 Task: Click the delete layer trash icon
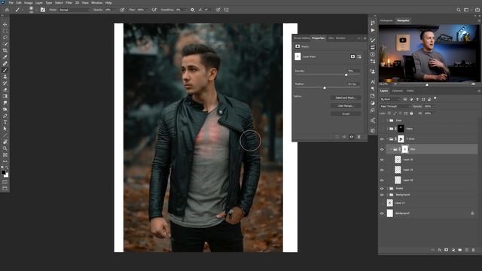[474, 250]
